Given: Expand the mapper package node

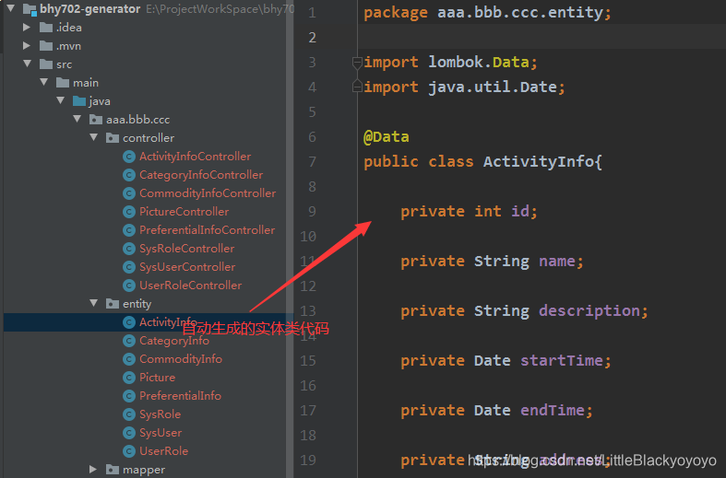Looking at the screenshot, I should pos(94,470).
